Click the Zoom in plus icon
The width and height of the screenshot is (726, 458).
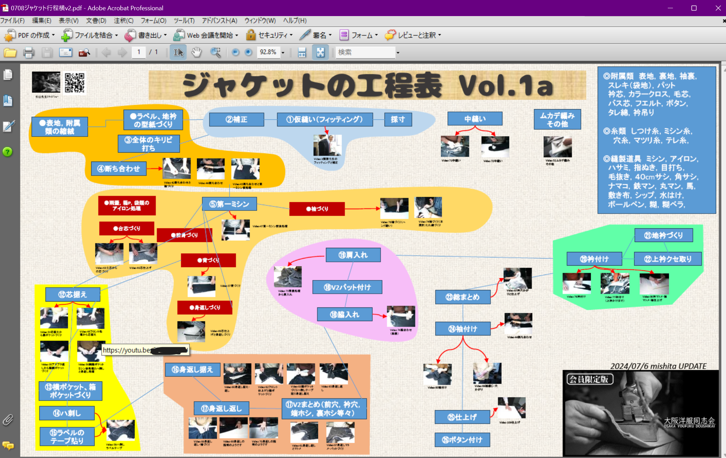point(248,52)
